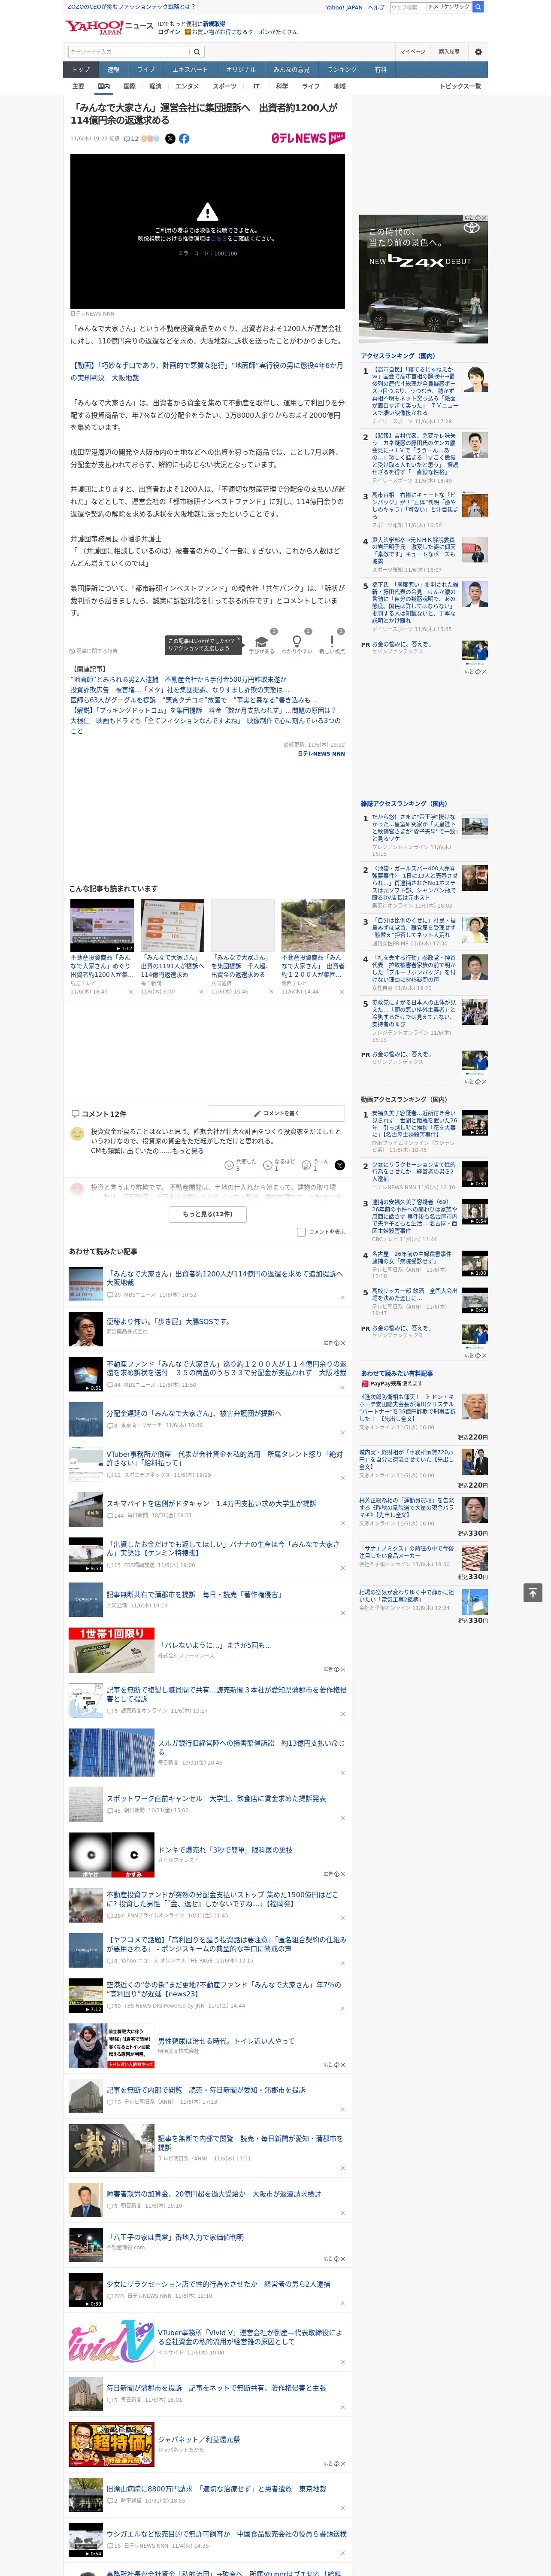Toggle the コメント非表示 checkbox
Viewport: 551px width, 2576px height.
click(301, 1232)
